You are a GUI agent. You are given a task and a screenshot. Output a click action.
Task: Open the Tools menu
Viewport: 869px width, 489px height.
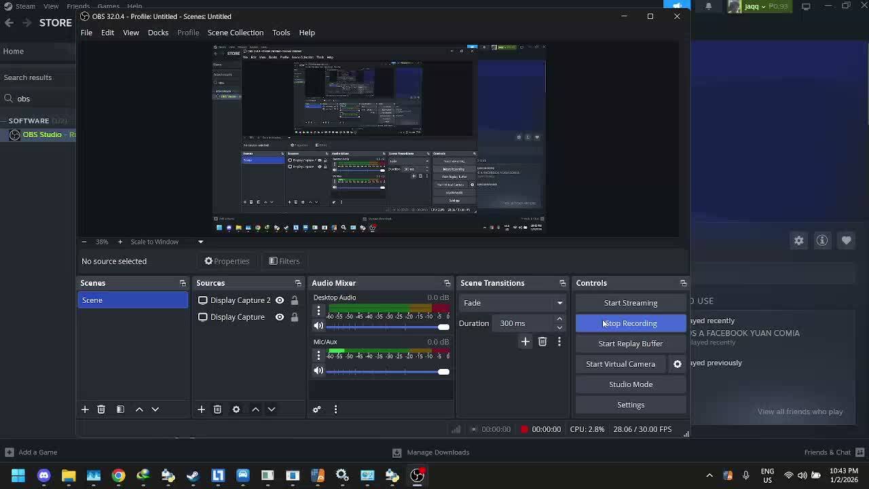[281, 33]
